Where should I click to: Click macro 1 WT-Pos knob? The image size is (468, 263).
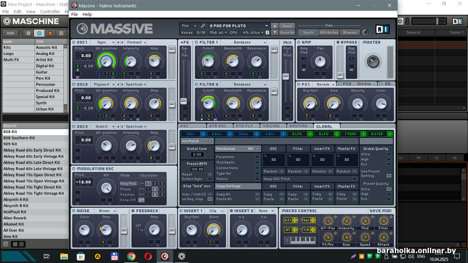tap(328, 221)
